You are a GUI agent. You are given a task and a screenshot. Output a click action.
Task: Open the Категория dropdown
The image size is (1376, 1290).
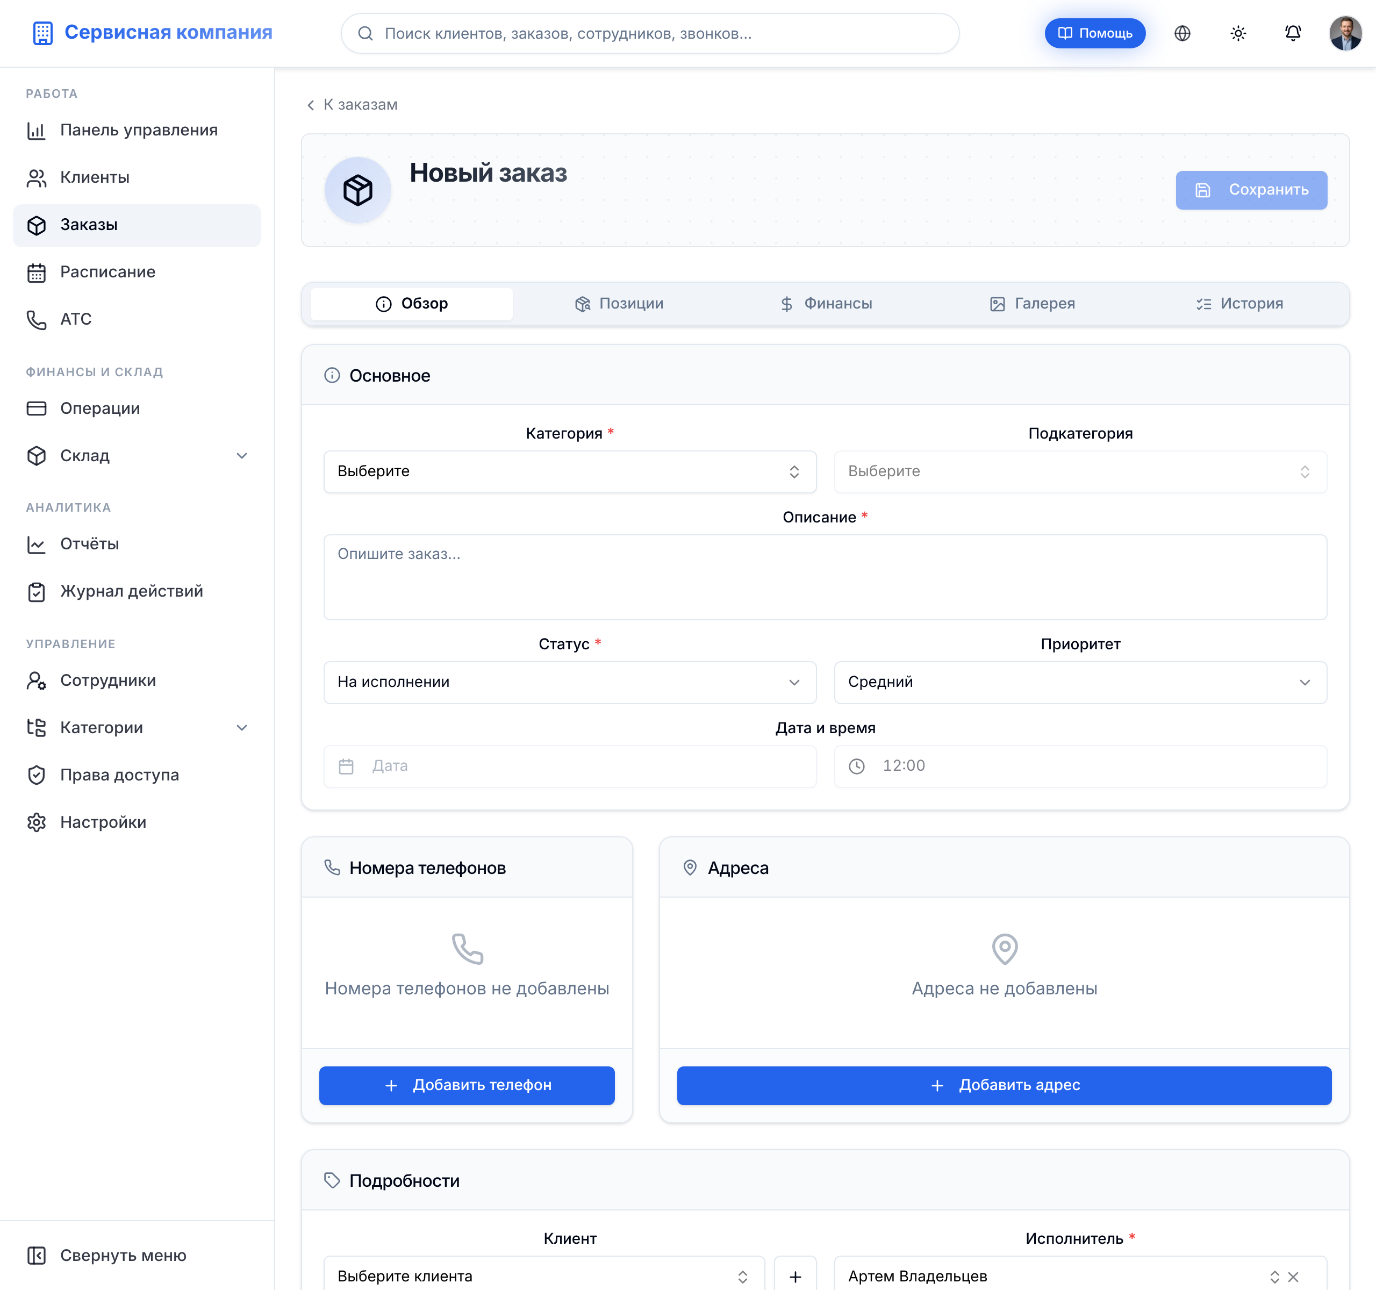[570, 471]
